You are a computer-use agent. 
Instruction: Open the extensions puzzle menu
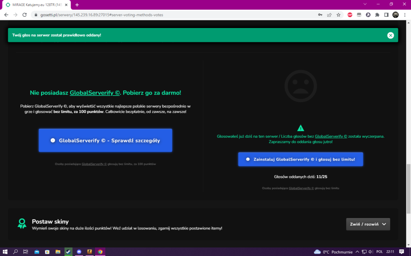coord(377,15)
